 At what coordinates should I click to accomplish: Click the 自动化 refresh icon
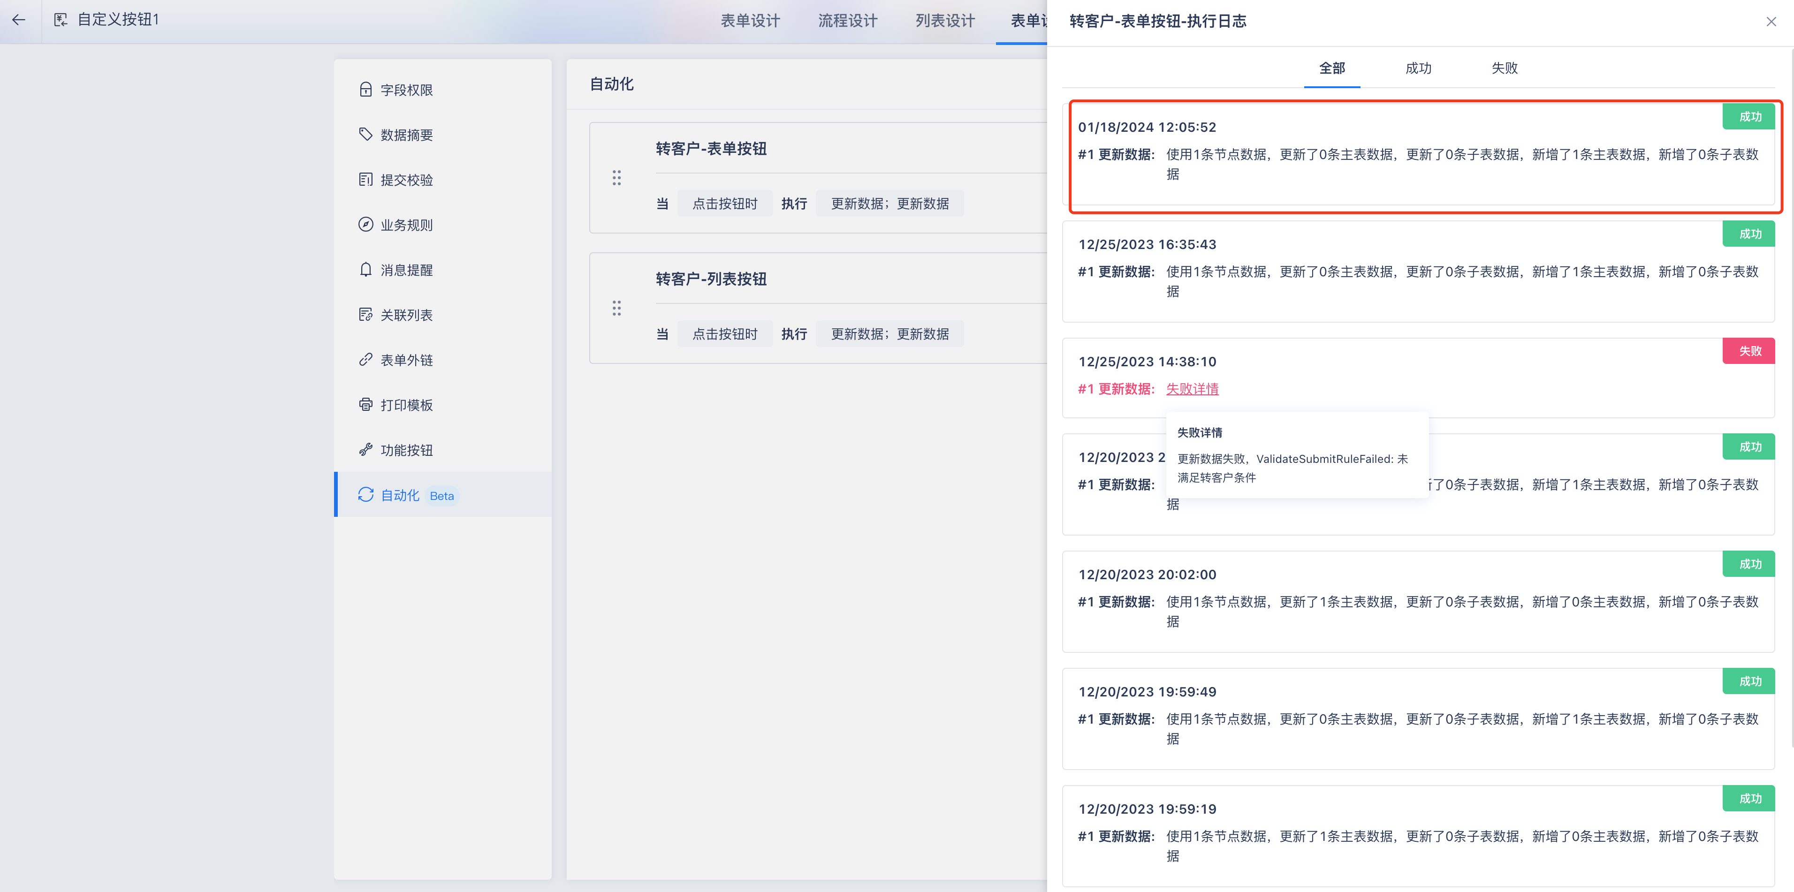(365, 494)
